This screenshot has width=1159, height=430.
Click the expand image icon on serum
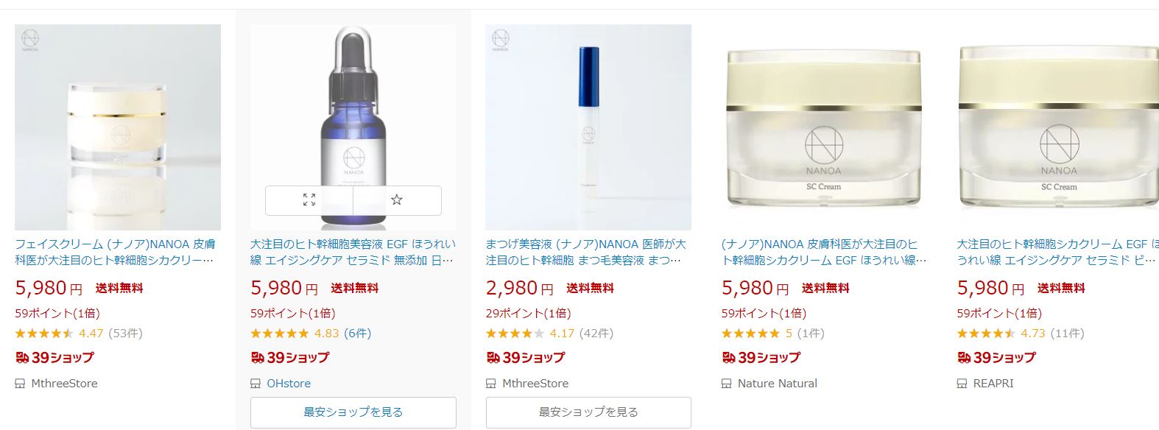click(x=309, y=200)
